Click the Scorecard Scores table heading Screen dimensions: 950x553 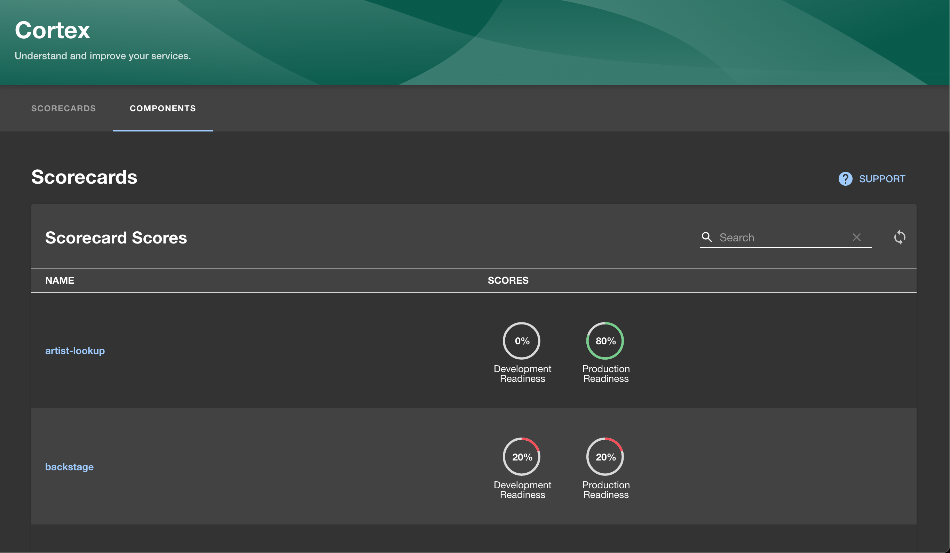[x=116, y=238]
